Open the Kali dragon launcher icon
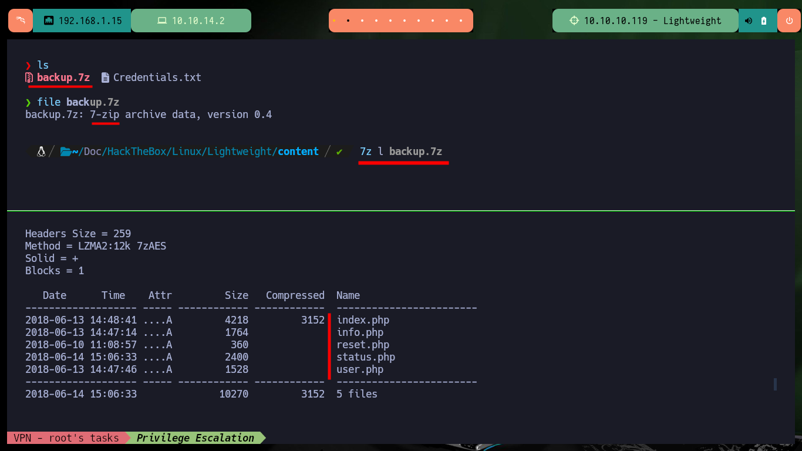Viewport: 802px width, 451px height. (x=21, y=21)
